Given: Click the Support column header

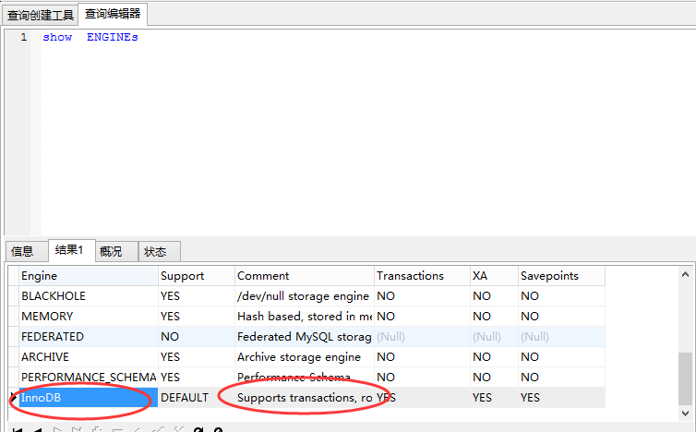Looking at the screenshot, I should pyautogui.click(x=196, y=276).
